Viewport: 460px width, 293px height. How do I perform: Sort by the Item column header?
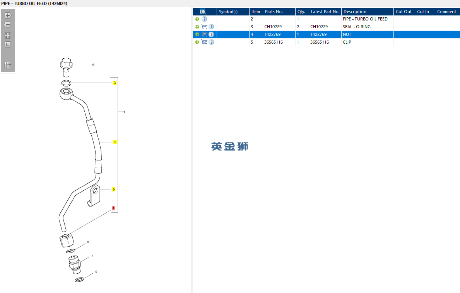tap(256, 12)
